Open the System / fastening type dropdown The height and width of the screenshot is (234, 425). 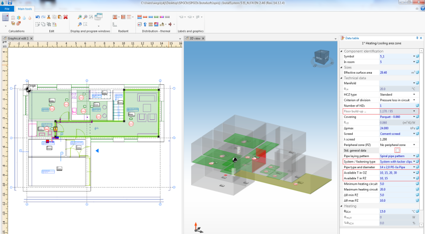[x=414, y=162]
